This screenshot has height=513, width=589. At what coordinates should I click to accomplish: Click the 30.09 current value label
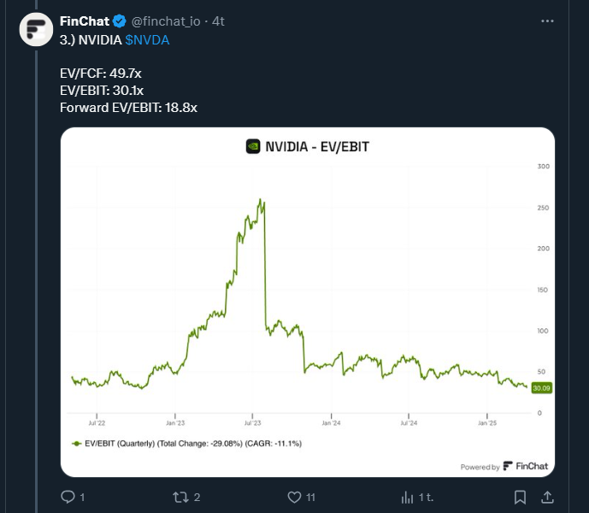click(541, 388)
